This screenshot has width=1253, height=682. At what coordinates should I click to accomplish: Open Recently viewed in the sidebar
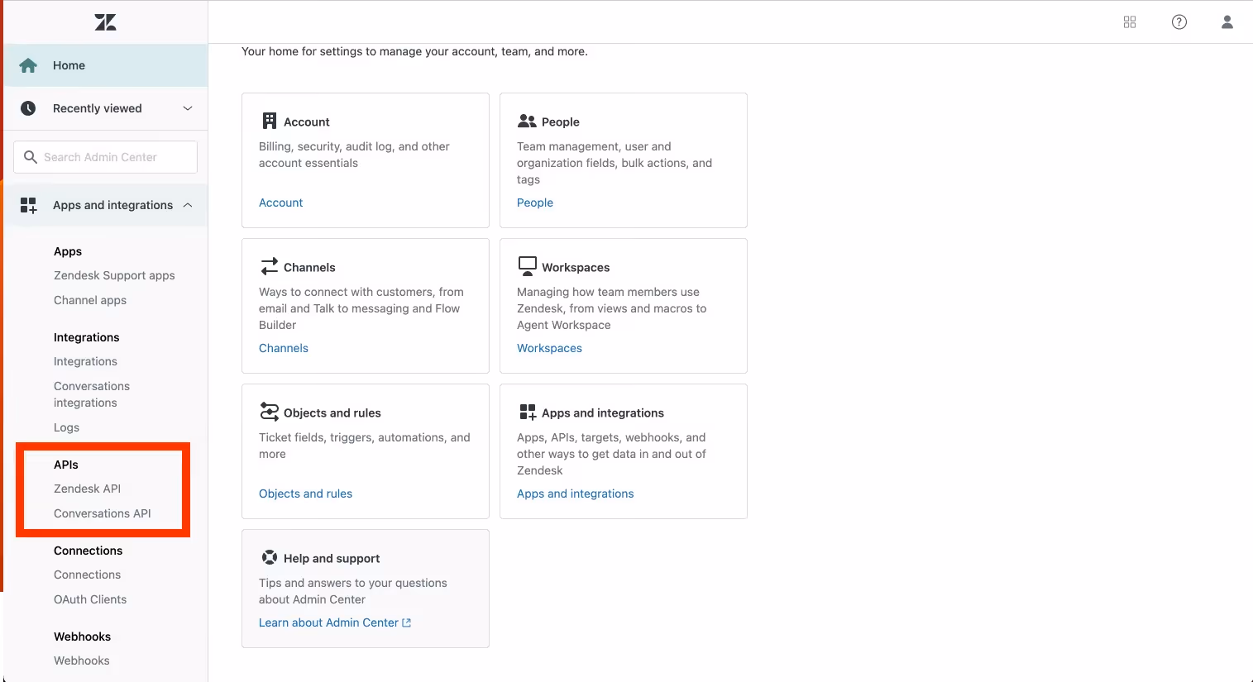pos(106,108)
